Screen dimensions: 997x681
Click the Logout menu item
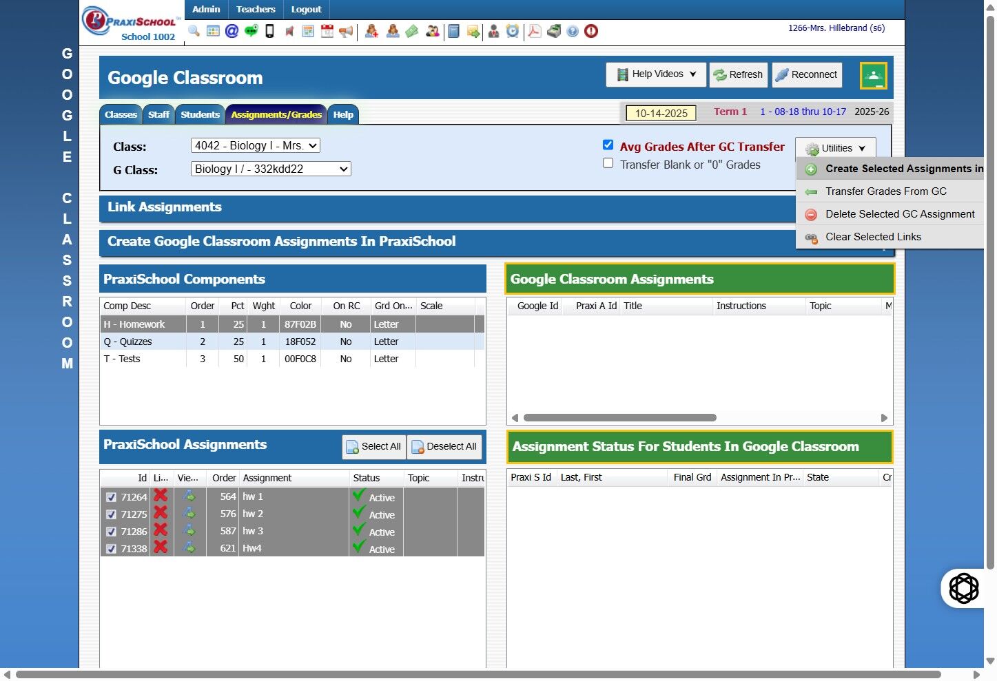click(x=306, y=10)
